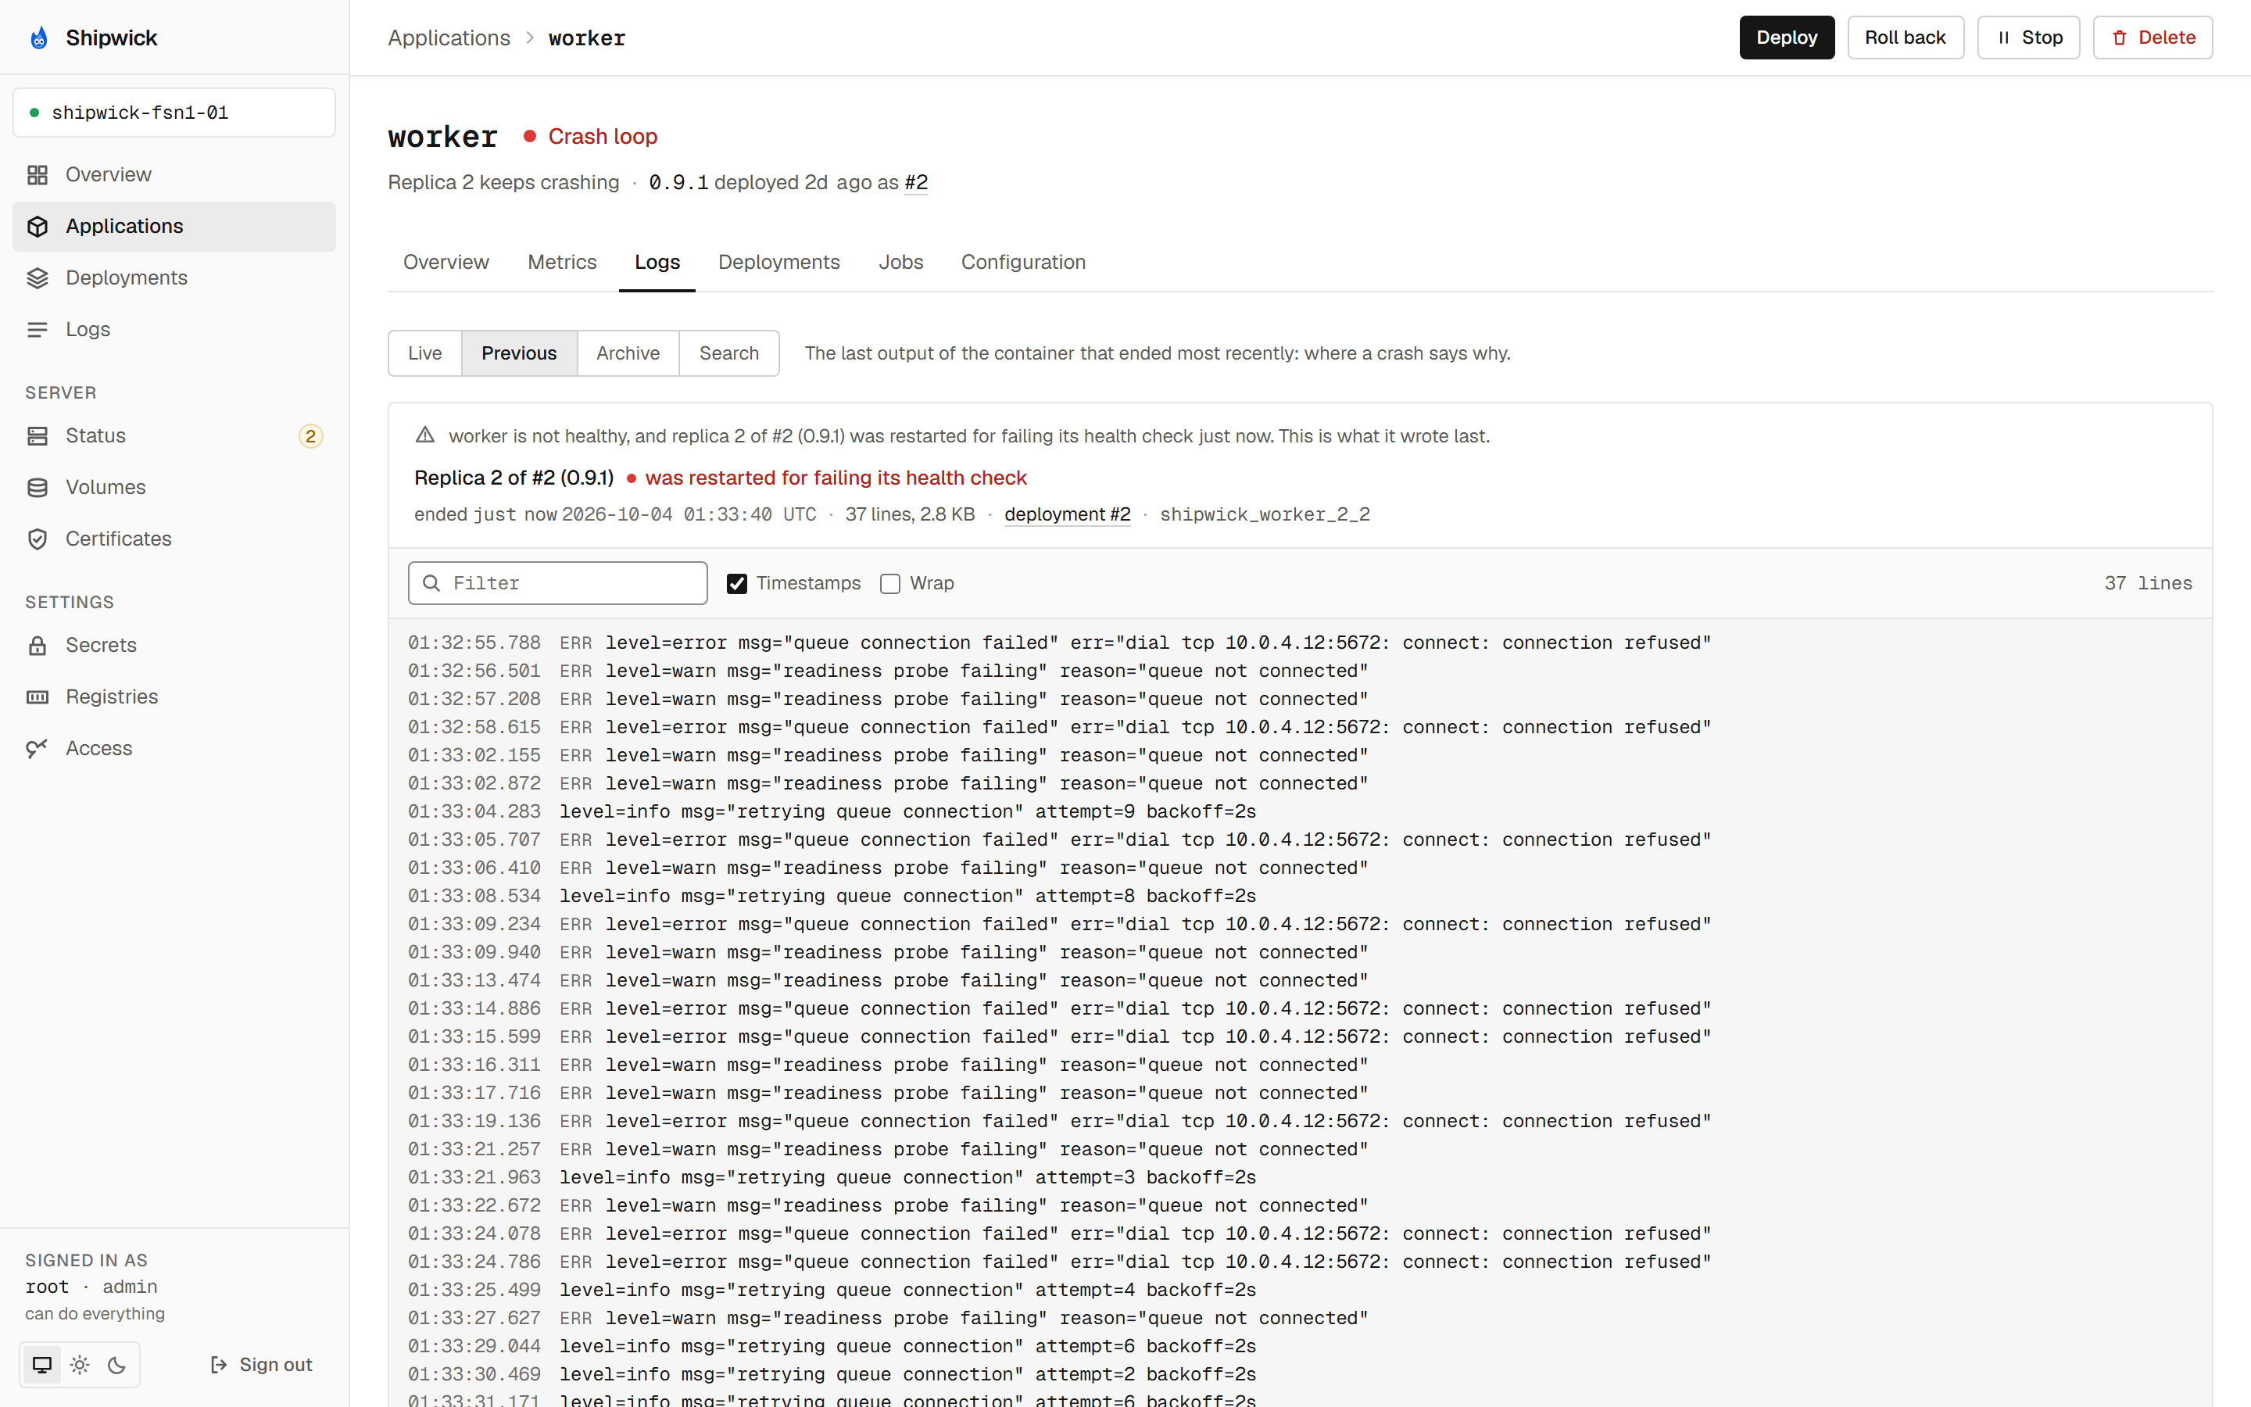Select the Previous log view
Image resolution: width=2251 pixels, height=1407 pixels.
519,353
